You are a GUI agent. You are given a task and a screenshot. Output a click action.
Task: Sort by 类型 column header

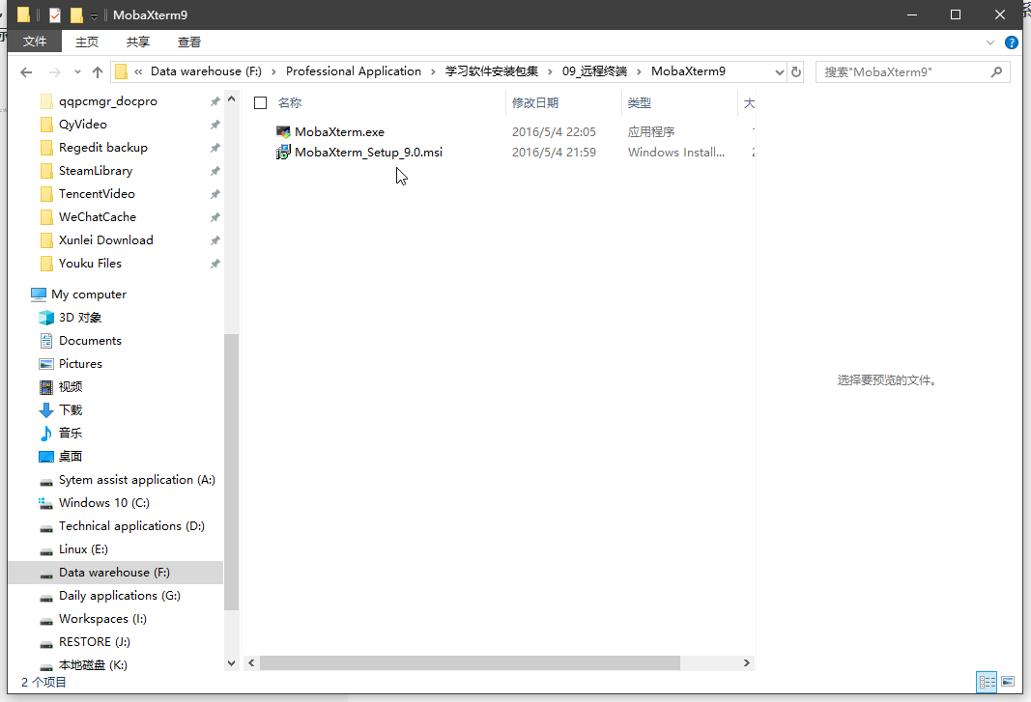point(639,103)
